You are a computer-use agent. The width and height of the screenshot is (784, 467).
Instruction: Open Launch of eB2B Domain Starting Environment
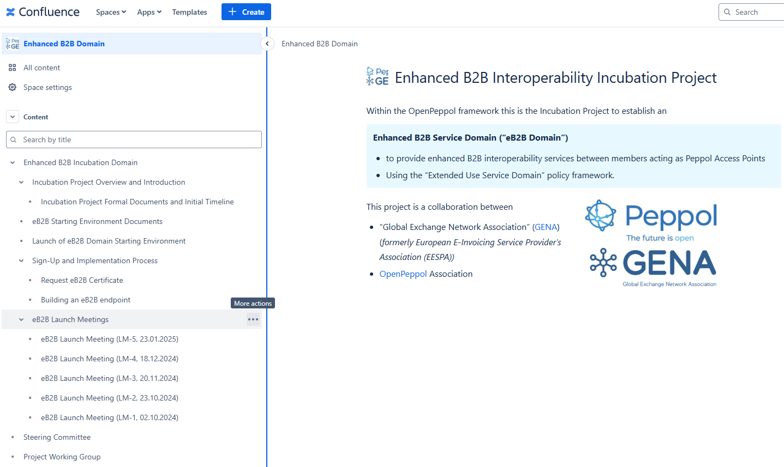109,241
